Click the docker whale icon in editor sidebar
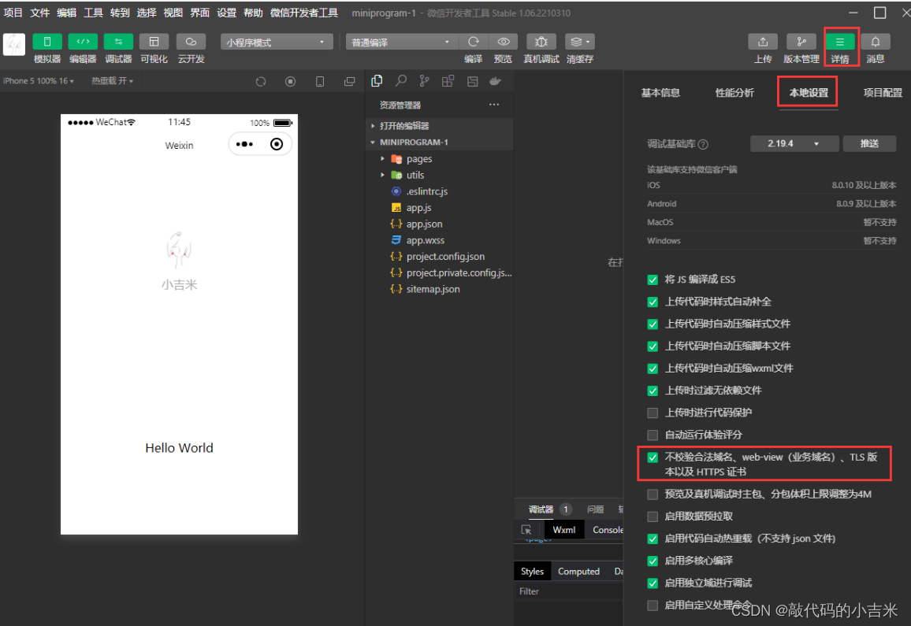This screenshot has width=911, height=626. click(x=496, y=81)
